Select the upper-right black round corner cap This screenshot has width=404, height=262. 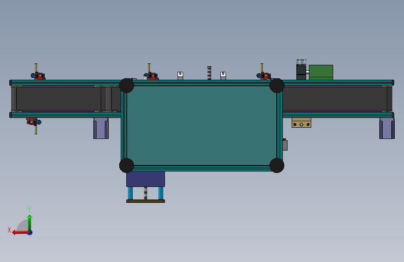277,85
